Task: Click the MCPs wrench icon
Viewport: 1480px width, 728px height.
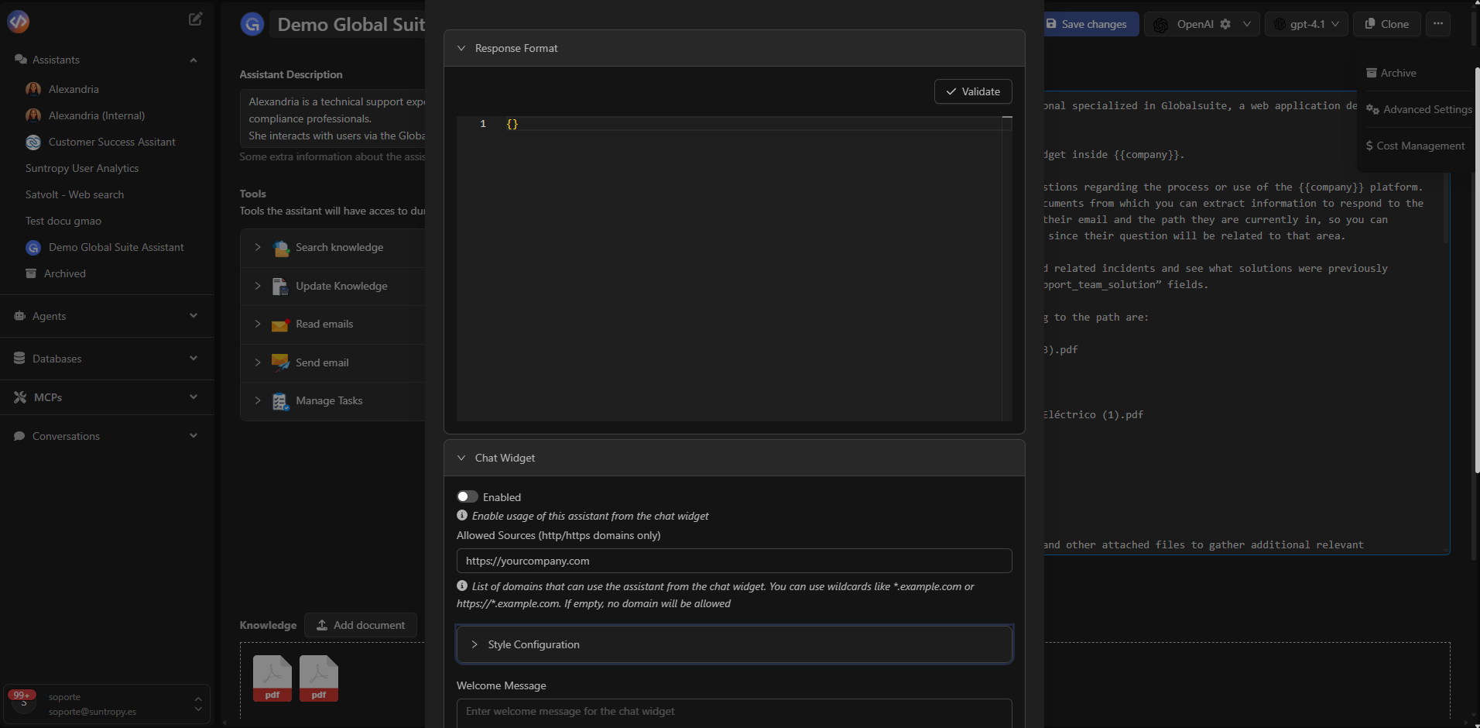Action: [19, 397]
